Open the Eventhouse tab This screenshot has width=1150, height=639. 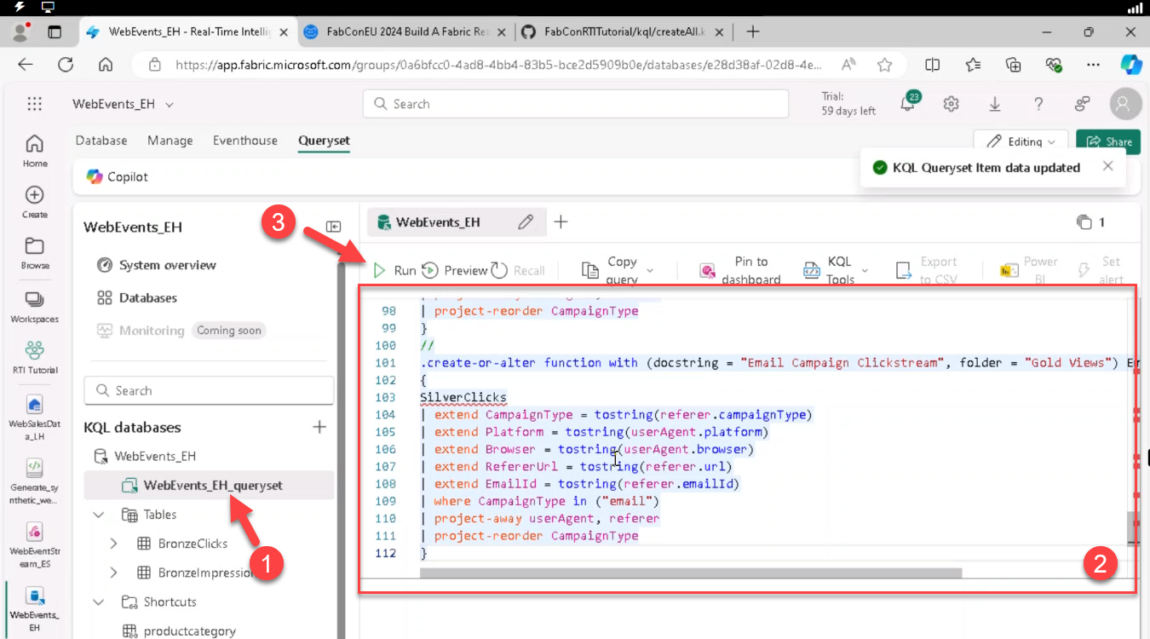244,141
